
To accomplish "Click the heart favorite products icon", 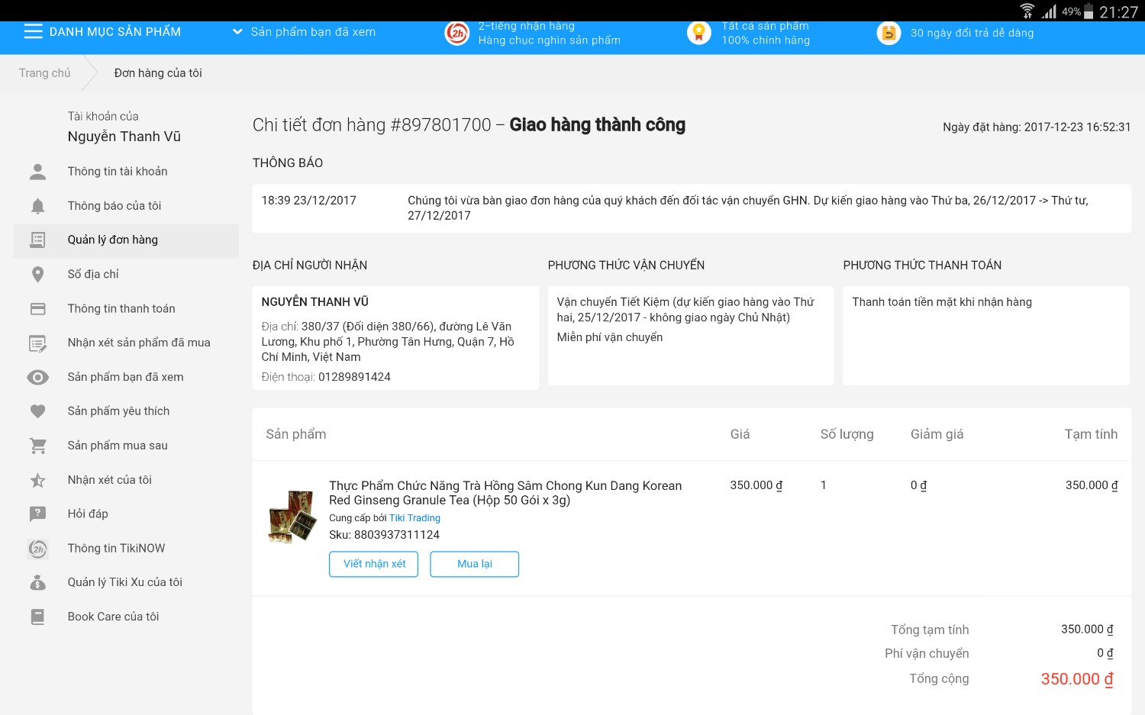I will tap(37, 411).
